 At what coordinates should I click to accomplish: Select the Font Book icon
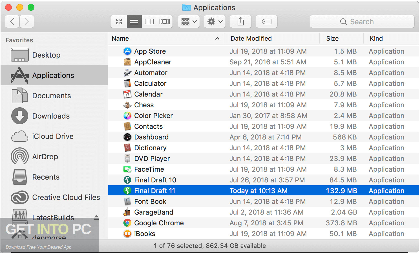pyautogui.click(x=127, y=201)
